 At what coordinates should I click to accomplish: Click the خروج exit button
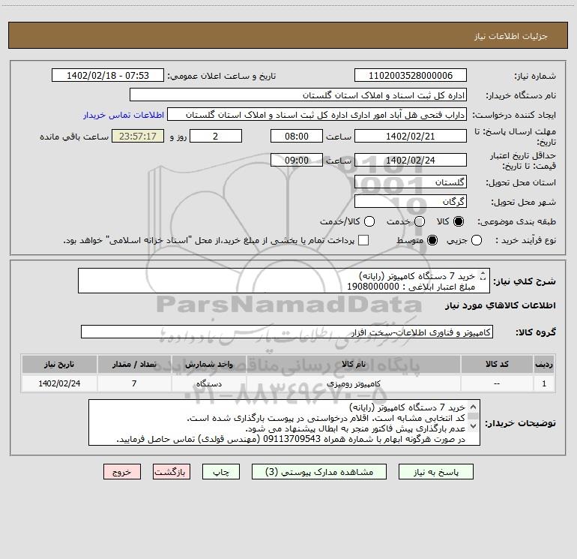pos(122,472)
